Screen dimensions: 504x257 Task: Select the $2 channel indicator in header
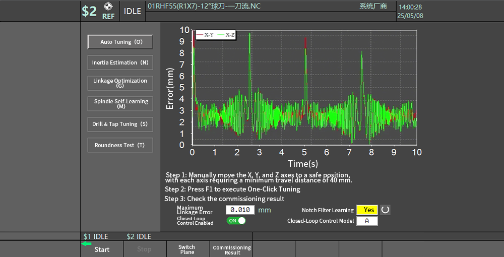click(89, 11)
